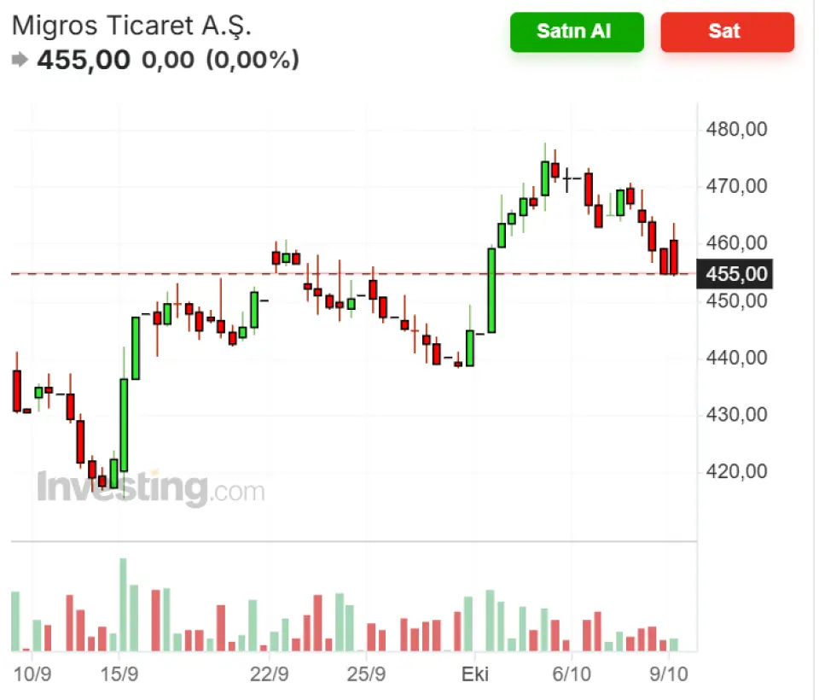The height and width of the screenshot is (700, 819).
Task: Select the 6/10 date label
Action: pos(572,674)
